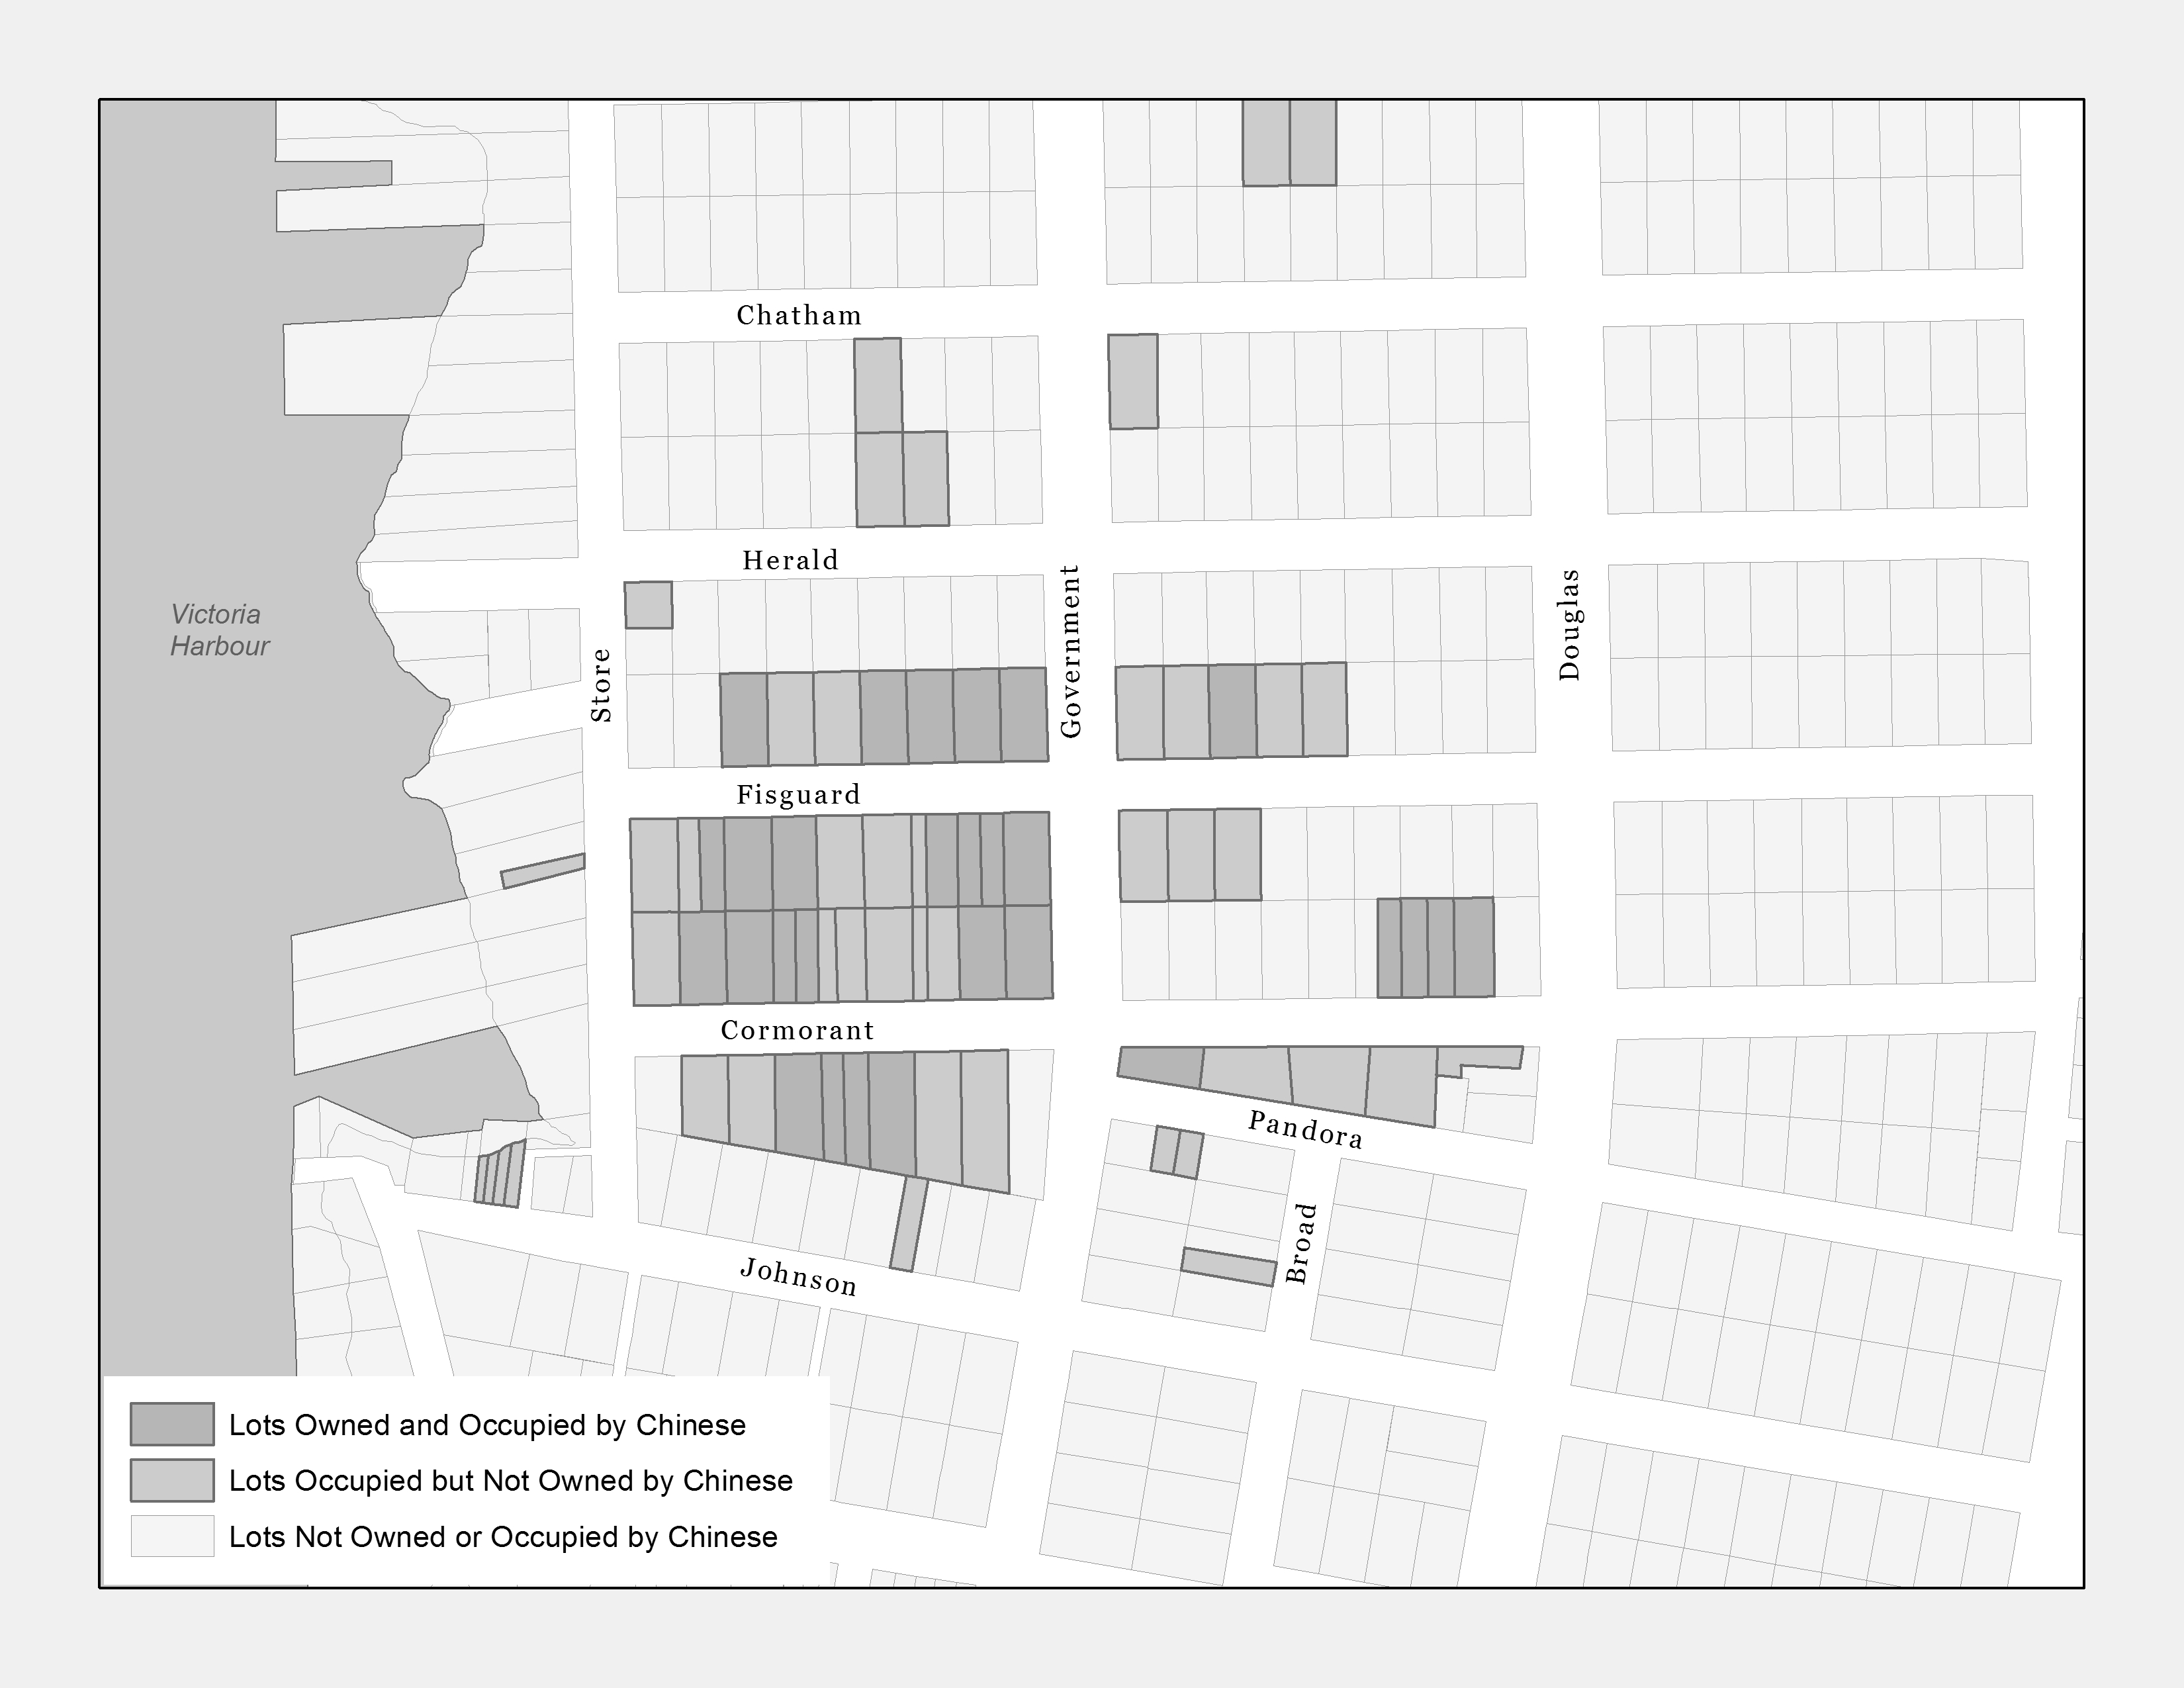The image size is (2184, 1688).
Task: Click the Douglas street label
Action: [x=1569, y=625]
